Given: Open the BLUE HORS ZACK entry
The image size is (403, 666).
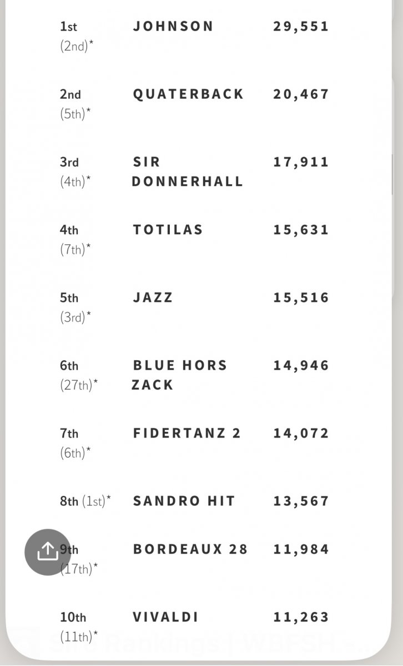Looking at the screenshot, I should [x=179, y=375].
